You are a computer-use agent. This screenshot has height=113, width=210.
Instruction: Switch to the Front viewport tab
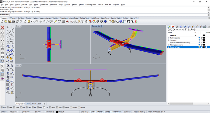[34, 104]
